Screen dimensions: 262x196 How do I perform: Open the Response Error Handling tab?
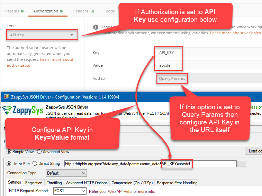coord(177,183)
